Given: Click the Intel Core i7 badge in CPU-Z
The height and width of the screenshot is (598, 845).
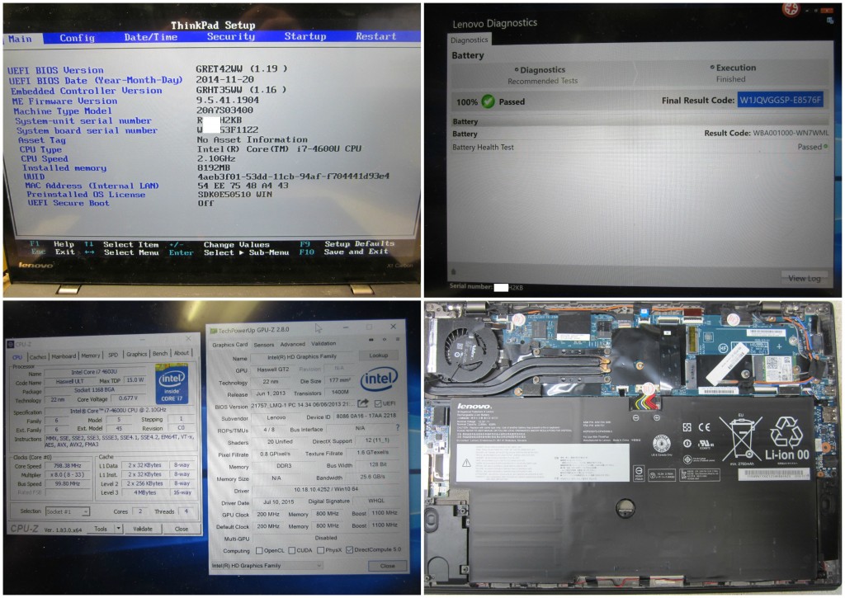Looking at the screenshot, I should tap(172, 384).
